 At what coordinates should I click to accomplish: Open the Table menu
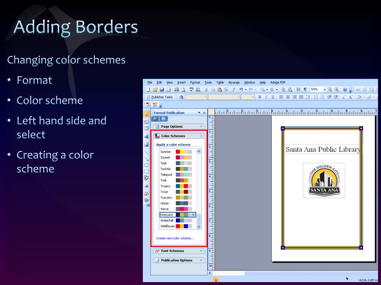(x=220, y=82)
